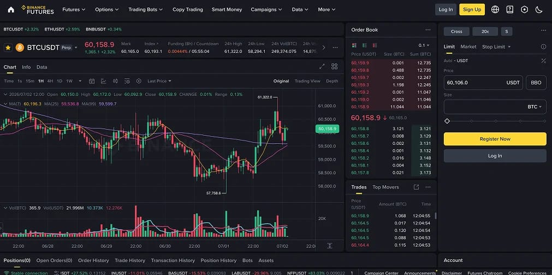The height and width of the screenshot is (275, 552).
Task: Open the help question-mark icon
Action: tap(510, 9)
